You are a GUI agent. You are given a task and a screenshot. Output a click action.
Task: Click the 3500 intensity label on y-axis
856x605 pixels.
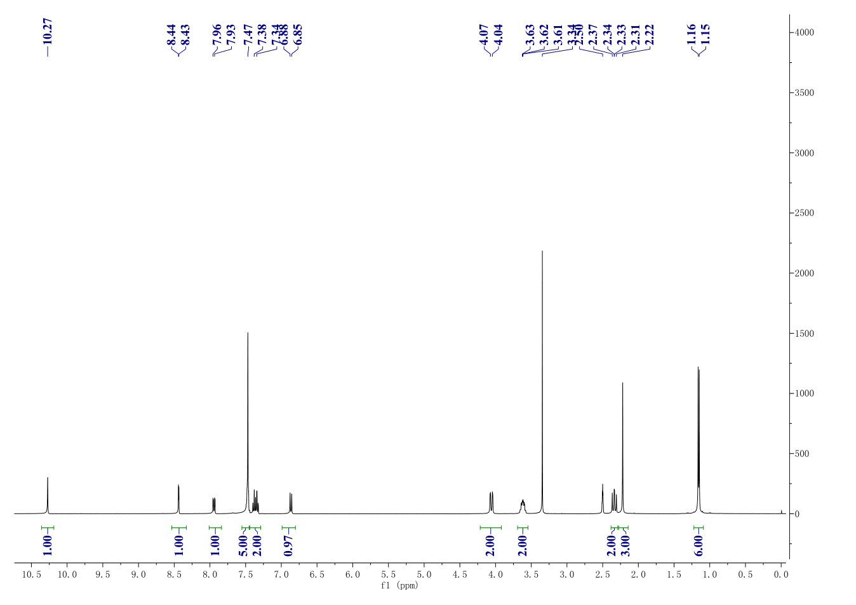point(804,93)
